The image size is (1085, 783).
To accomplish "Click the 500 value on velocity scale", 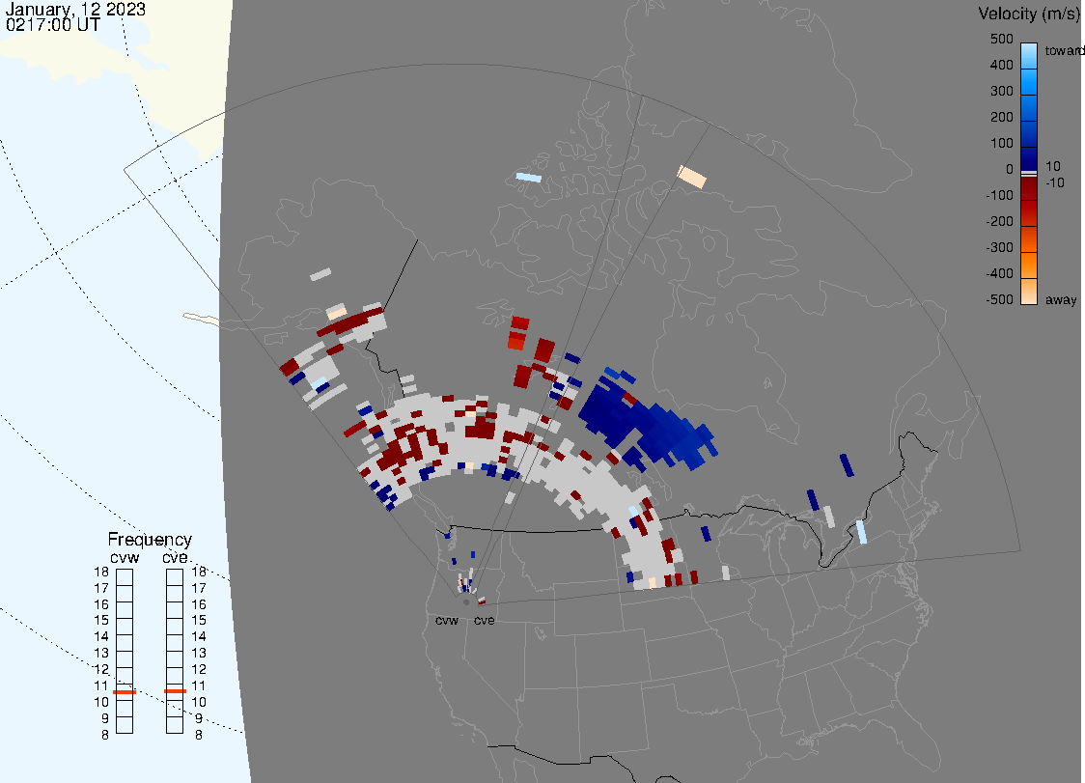I will 1001,39.
